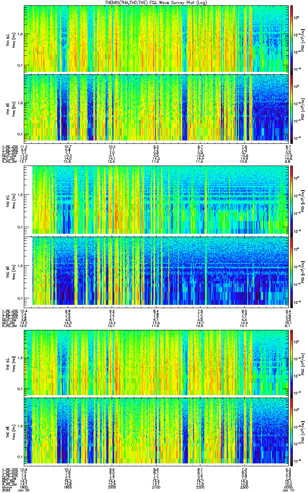Screen dimensions: 308x493
Task: Click the 1800 time tick label
Action: 24,488
